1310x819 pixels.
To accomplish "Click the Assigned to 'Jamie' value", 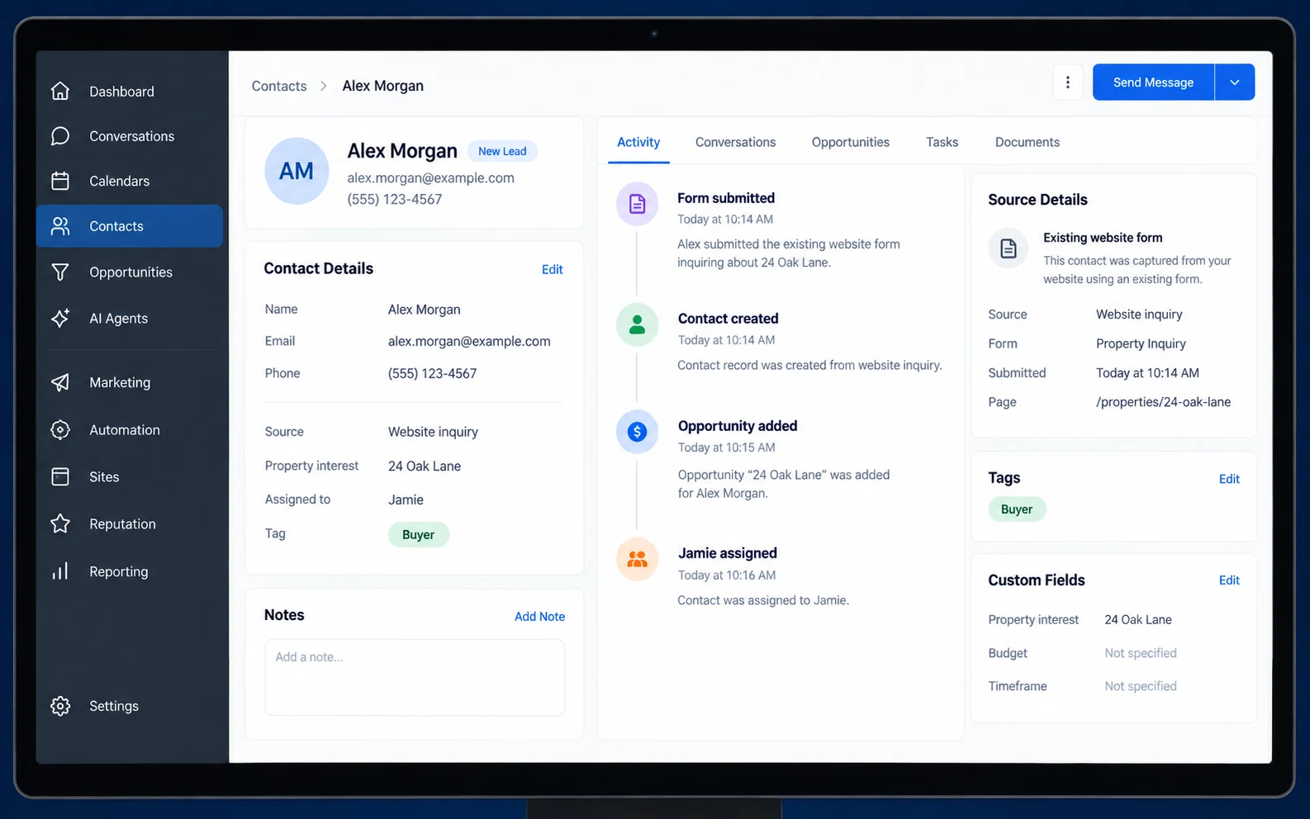I will (x=406, y=499).
